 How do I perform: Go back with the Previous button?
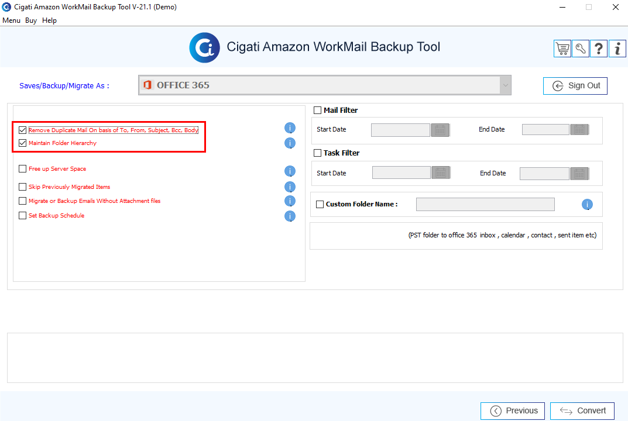[x=513, y=411]
